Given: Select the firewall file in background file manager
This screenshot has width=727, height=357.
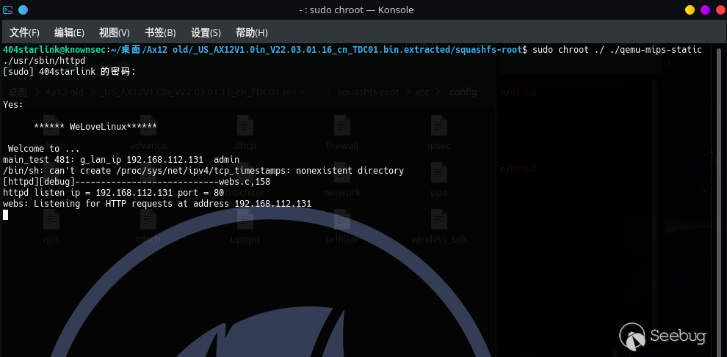Looking at the screenshot, I should click(x=342, y=133).
